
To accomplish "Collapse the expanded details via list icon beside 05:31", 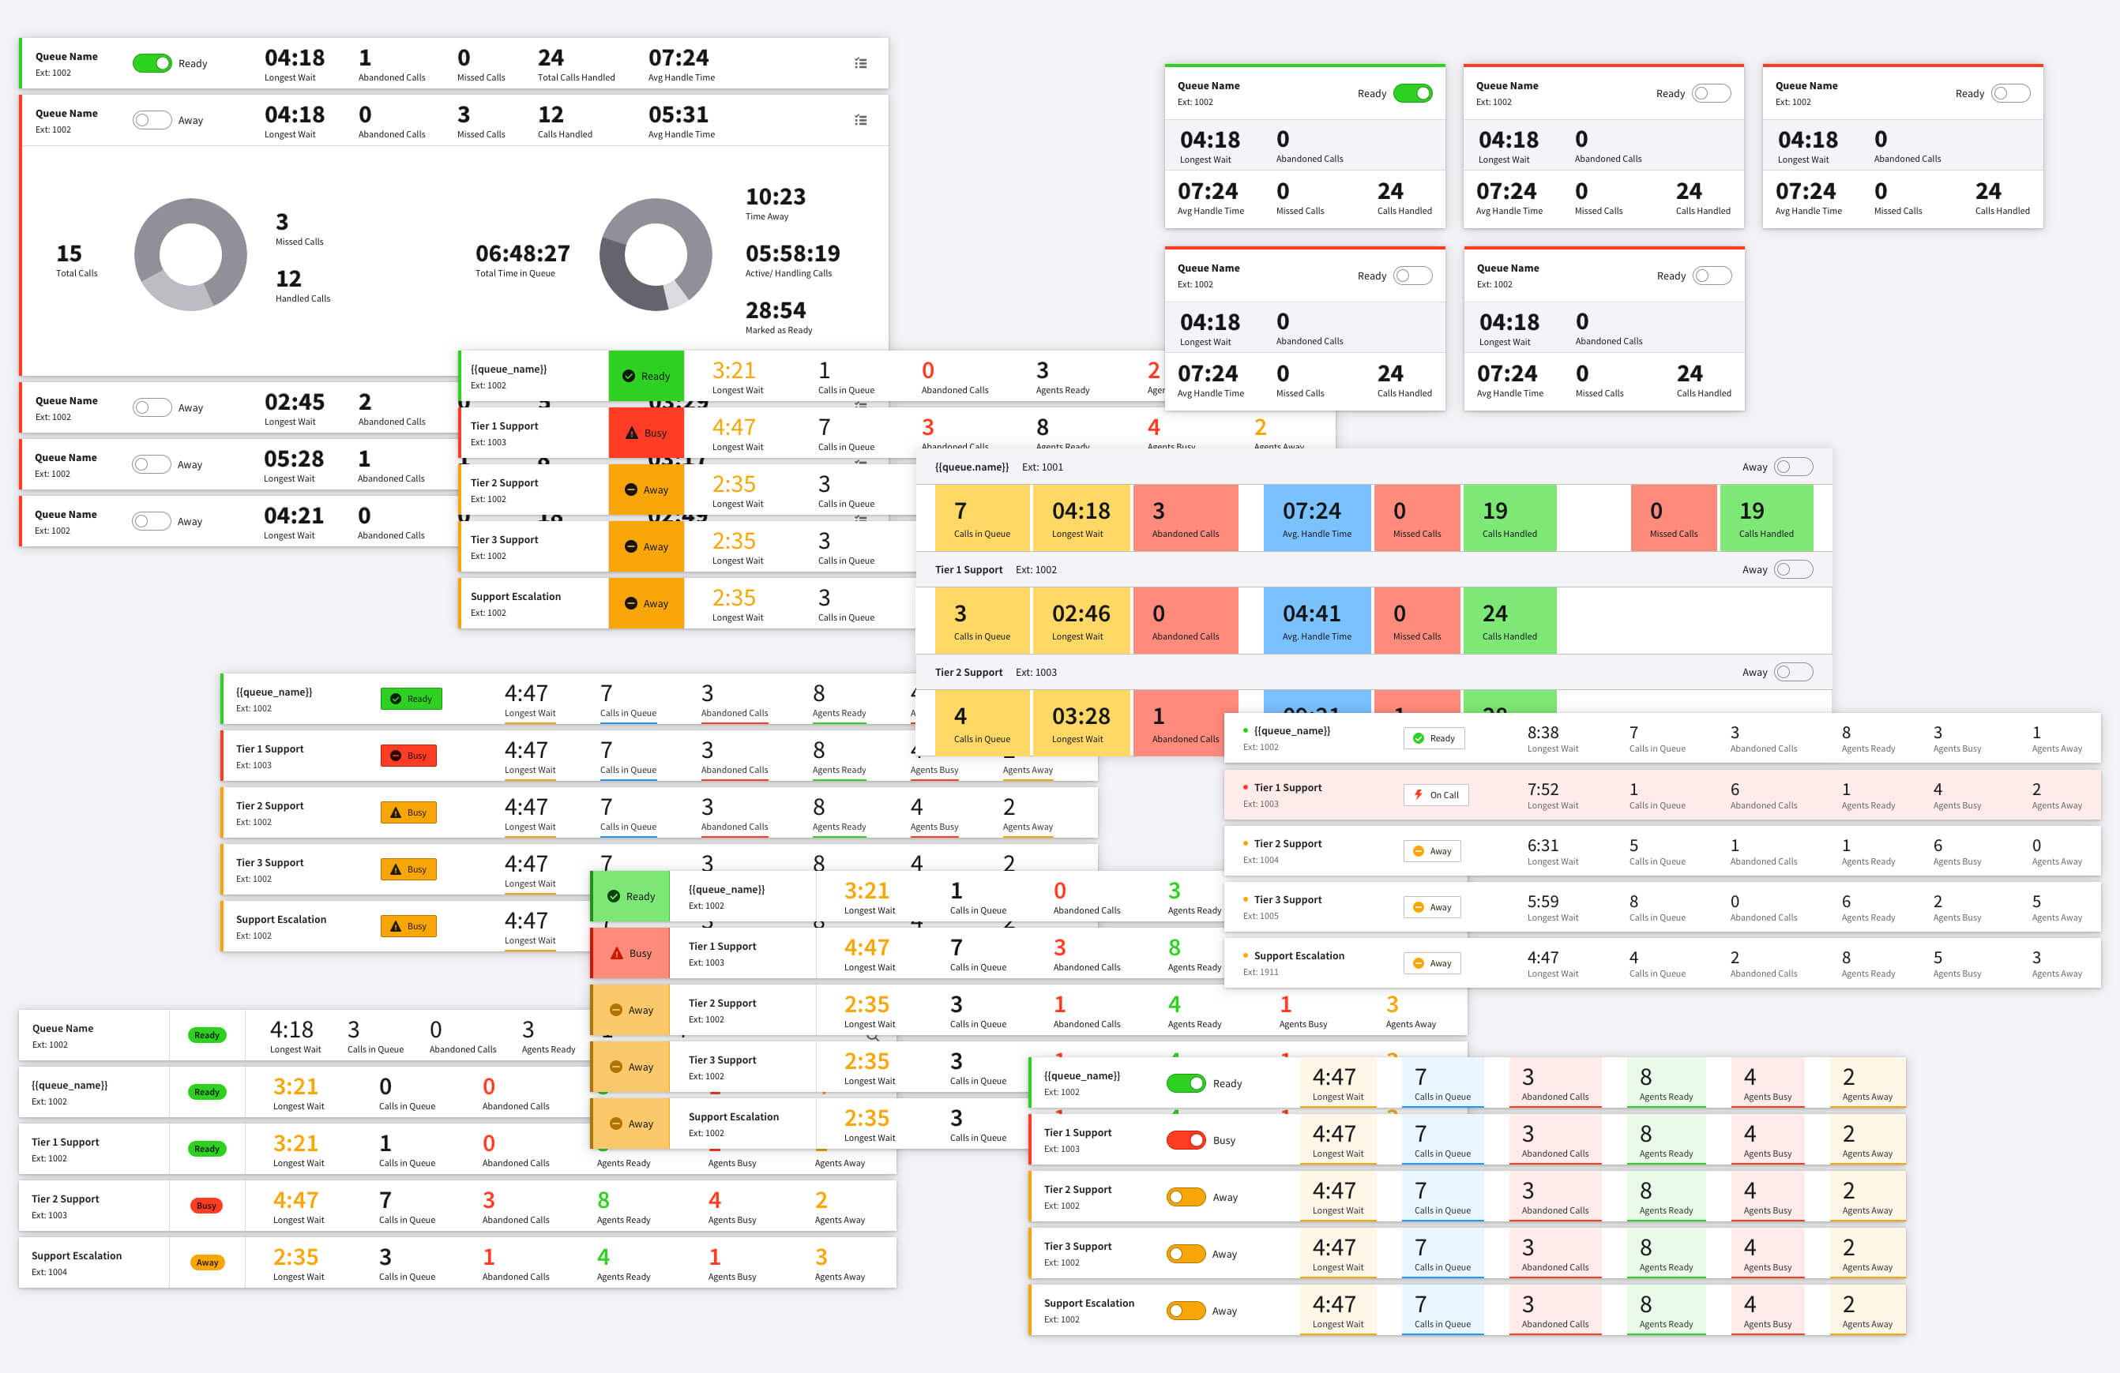I will click(860, 120).
